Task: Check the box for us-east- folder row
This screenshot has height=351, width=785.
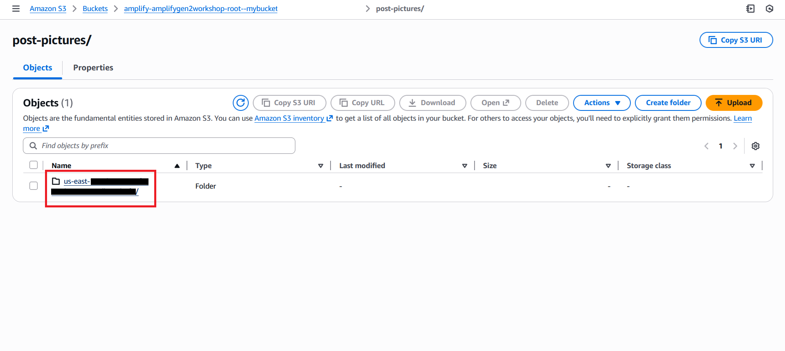Action: (x=34, y=186)
